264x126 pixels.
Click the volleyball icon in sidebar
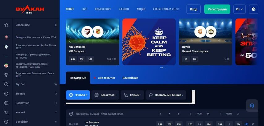[x=6, y=122]
